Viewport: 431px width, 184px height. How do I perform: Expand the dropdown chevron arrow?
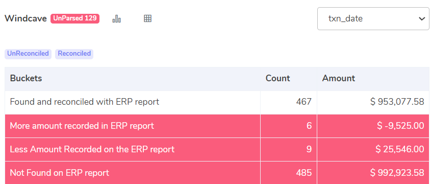click(422, 19)
